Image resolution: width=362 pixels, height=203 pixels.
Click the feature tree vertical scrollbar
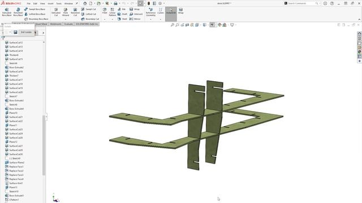coord(44,145)
